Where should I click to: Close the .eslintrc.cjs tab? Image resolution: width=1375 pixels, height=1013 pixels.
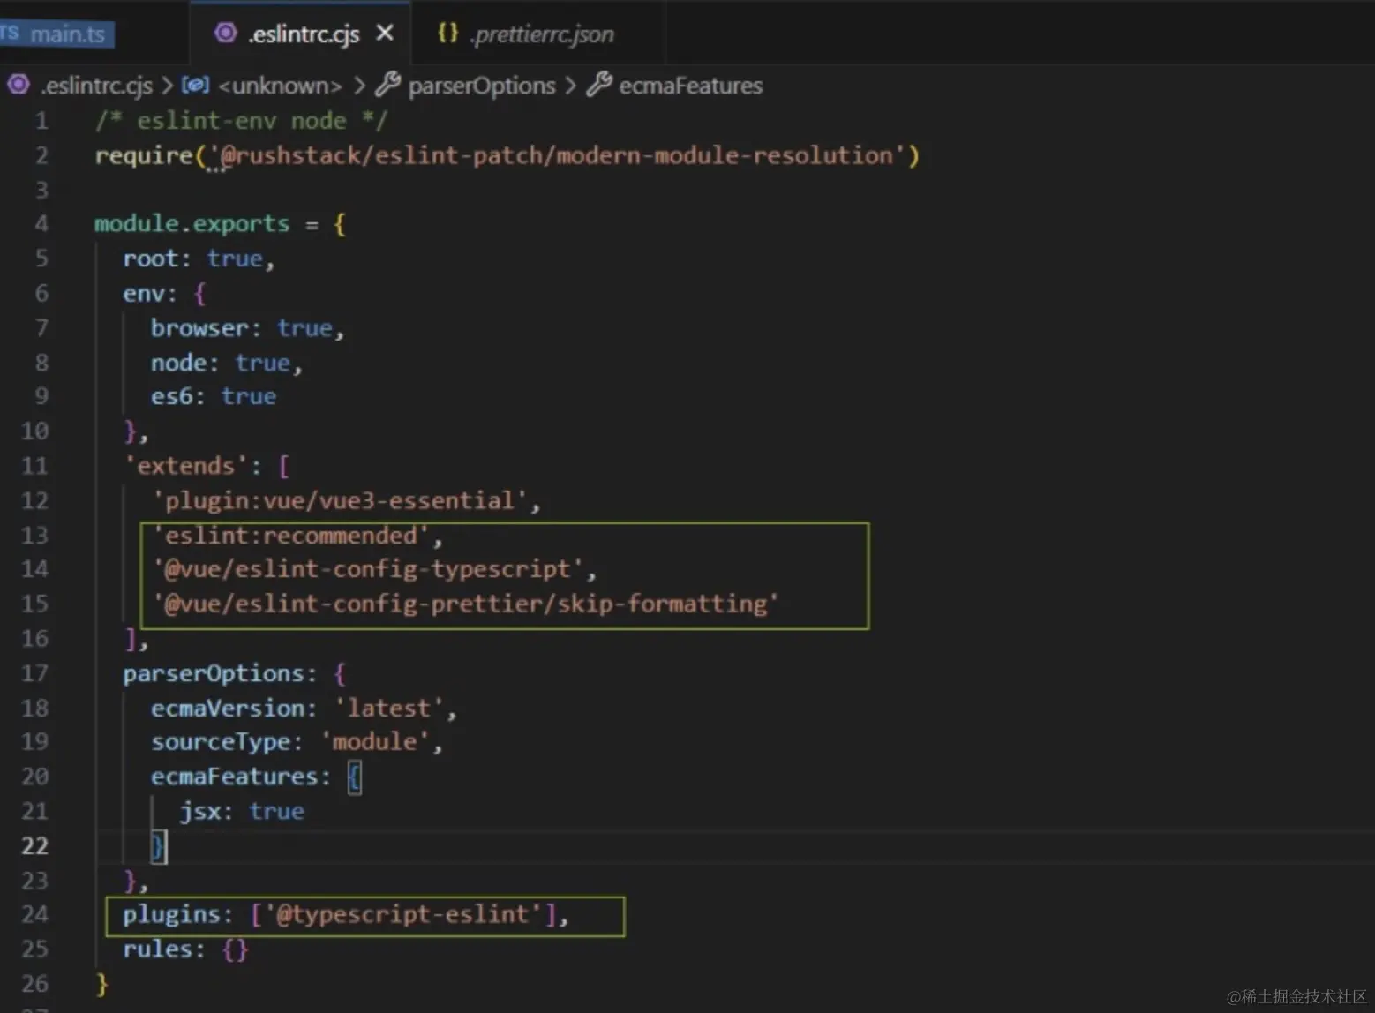click(385, 34)
